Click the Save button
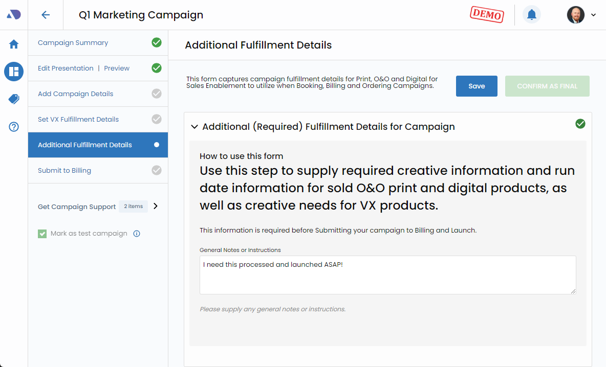This screenshot has width=606, height=367. point(476,86)
